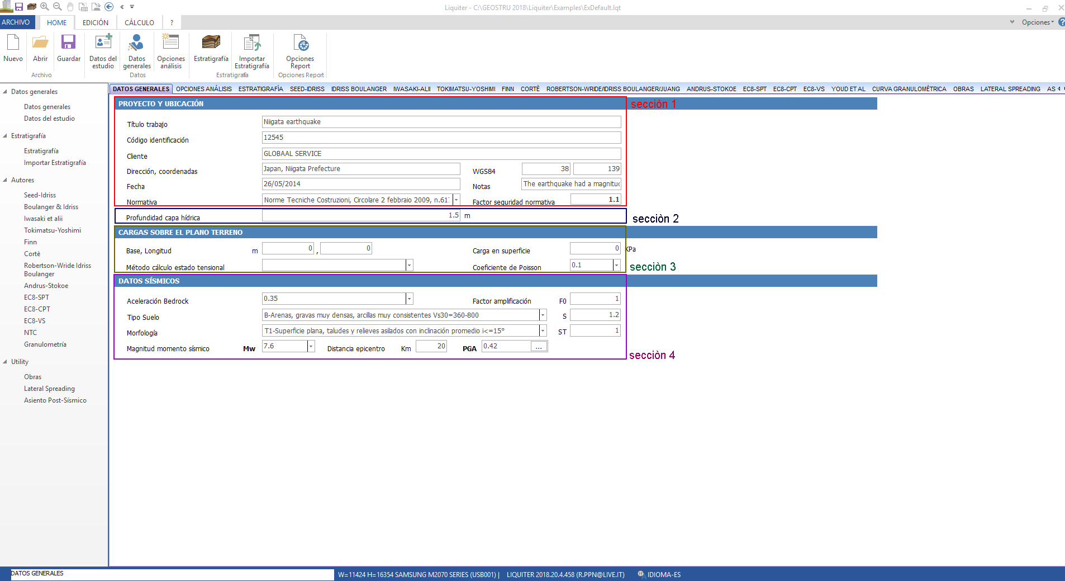Create a new file with Nuevo
1065x581 pixels.
point(13,48)
